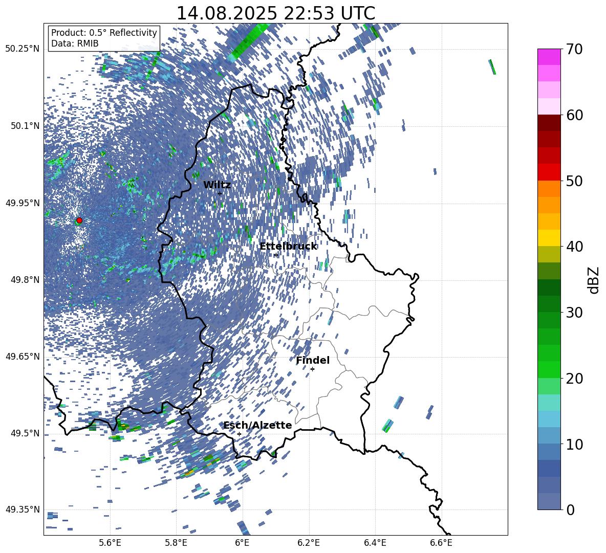This screenshot has height=553, width=606.
Task: Click the 20 dBZ colorbar tick label
Action: point(574,379)
